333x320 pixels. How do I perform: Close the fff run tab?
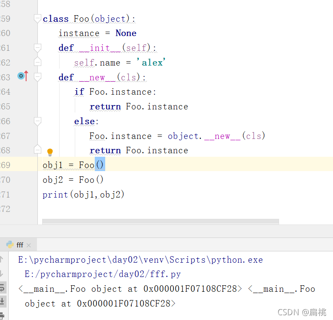(x=29, y=245)
